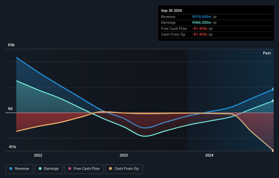Click the R918.000m revenue value

tap(202, 17)
